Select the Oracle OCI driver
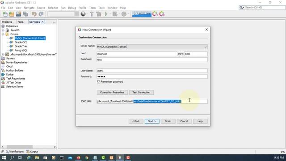286x161 pixels. click(21, 42)
